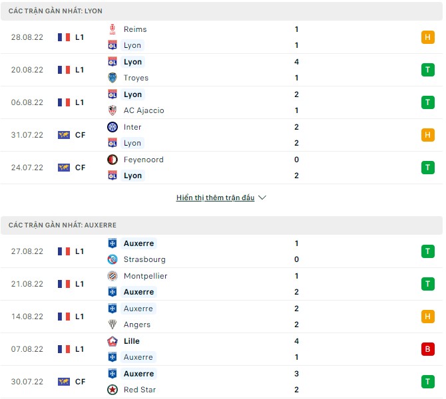Viewport: 446px width, 399px height.
Task: Click the Reims club crest icon
Action: pos(112,29)
